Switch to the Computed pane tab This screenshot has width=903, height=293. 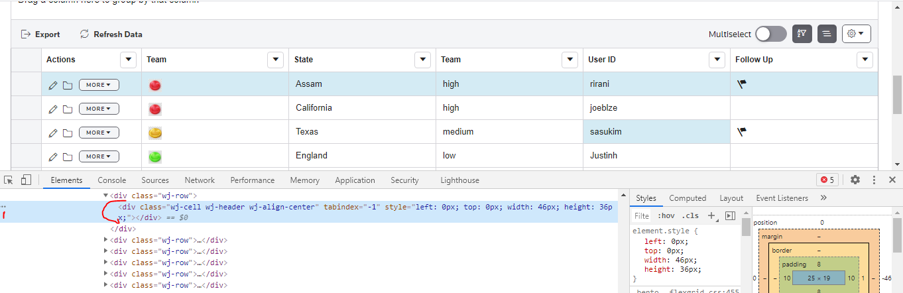pyautogui.click(x=688, y=198)
